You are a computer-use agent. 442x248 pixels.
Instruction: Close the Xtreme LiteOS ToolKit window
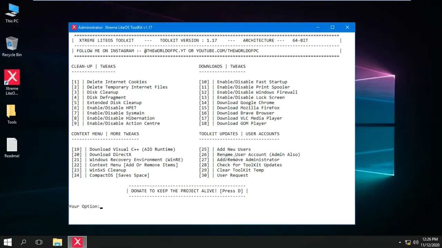(x=347, y=27)
